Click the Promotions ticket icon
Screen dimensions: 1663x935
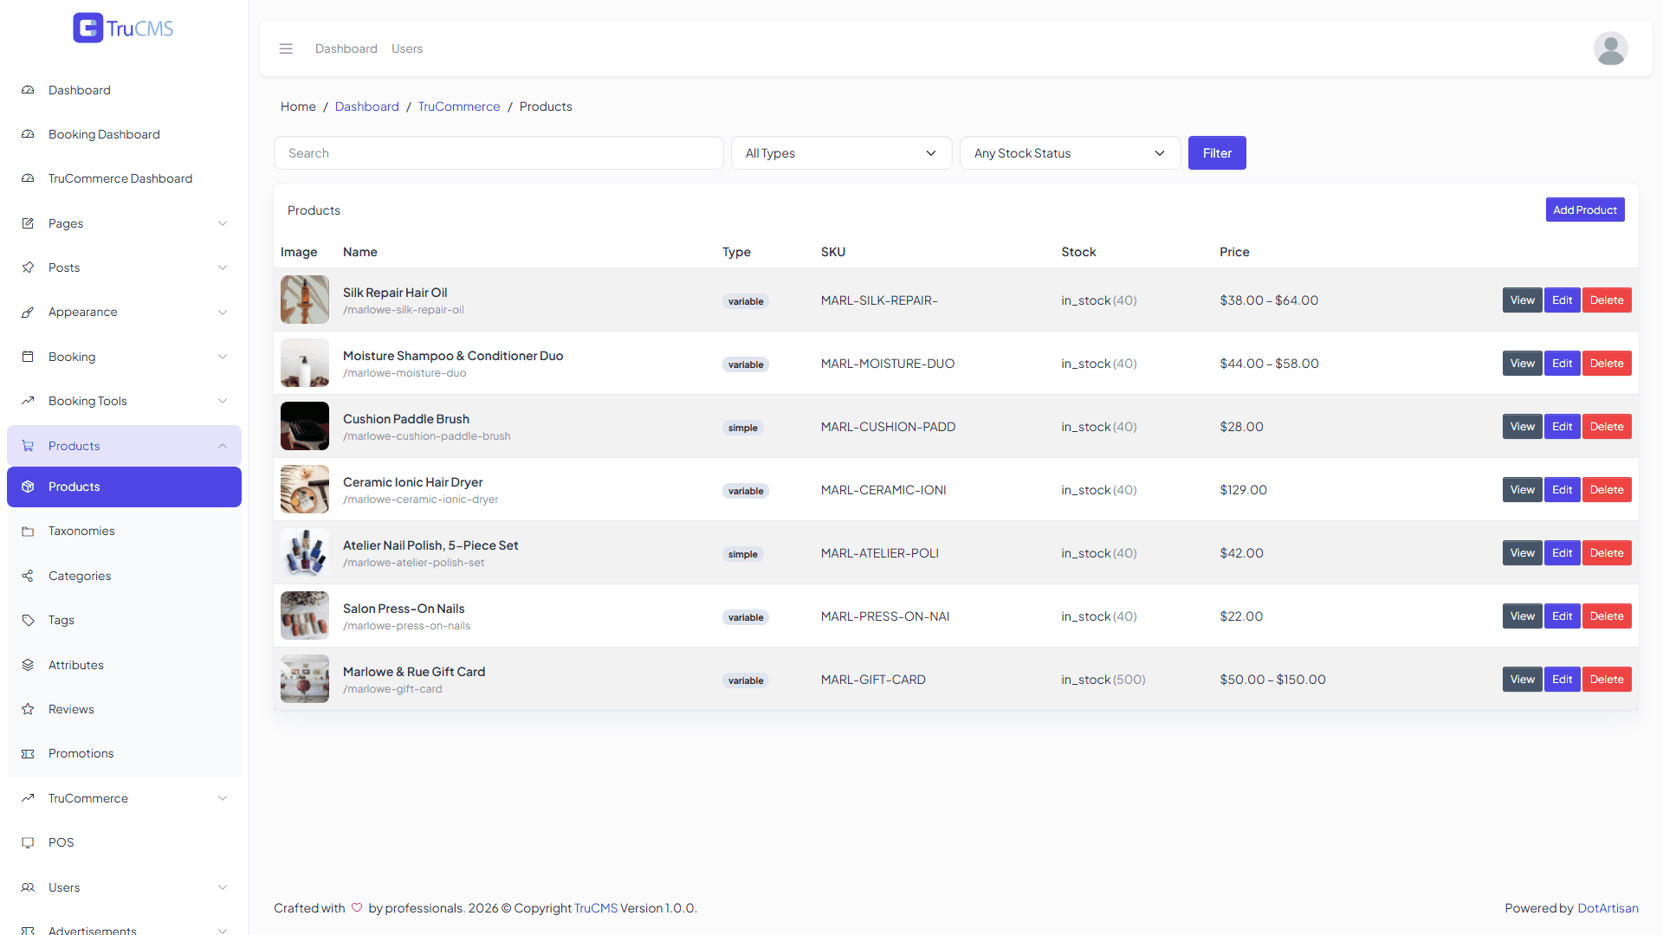pos(28,753)
